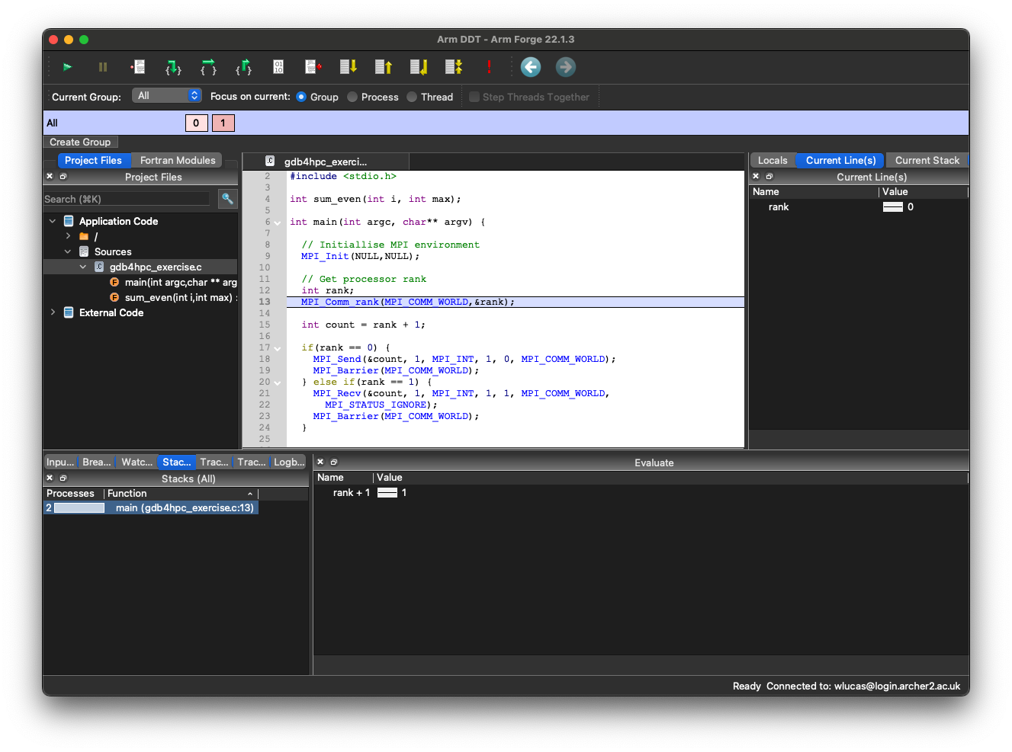Undock the Evaluate panel
The image size is (1012, 752).
coord(334,462)
